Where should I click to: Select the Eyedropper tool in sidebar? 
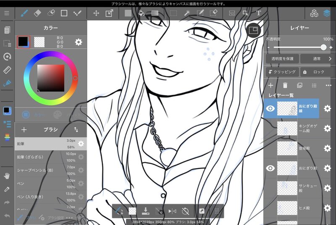(7, 189)
